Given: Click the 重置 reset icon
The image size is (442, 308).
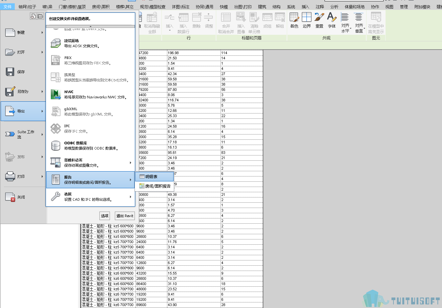Looking at the screenshot, I should coord(319,17).
